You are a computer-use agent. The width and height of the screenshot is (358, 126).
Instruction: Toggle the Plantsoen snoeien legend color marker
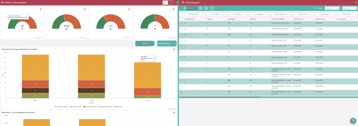click(56, 107)
